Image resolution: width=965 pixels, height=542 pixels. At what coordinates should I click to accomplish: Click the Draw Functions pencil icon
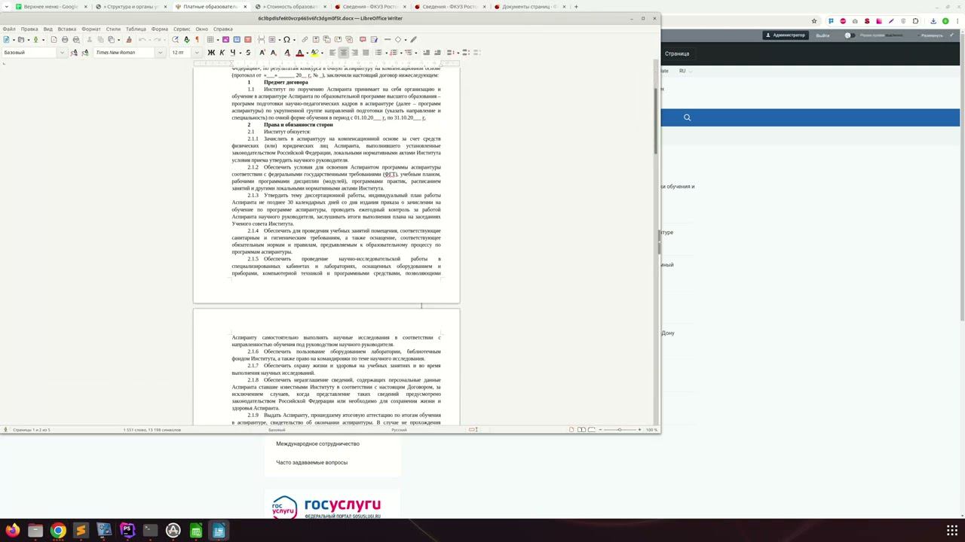click(413, 39)
